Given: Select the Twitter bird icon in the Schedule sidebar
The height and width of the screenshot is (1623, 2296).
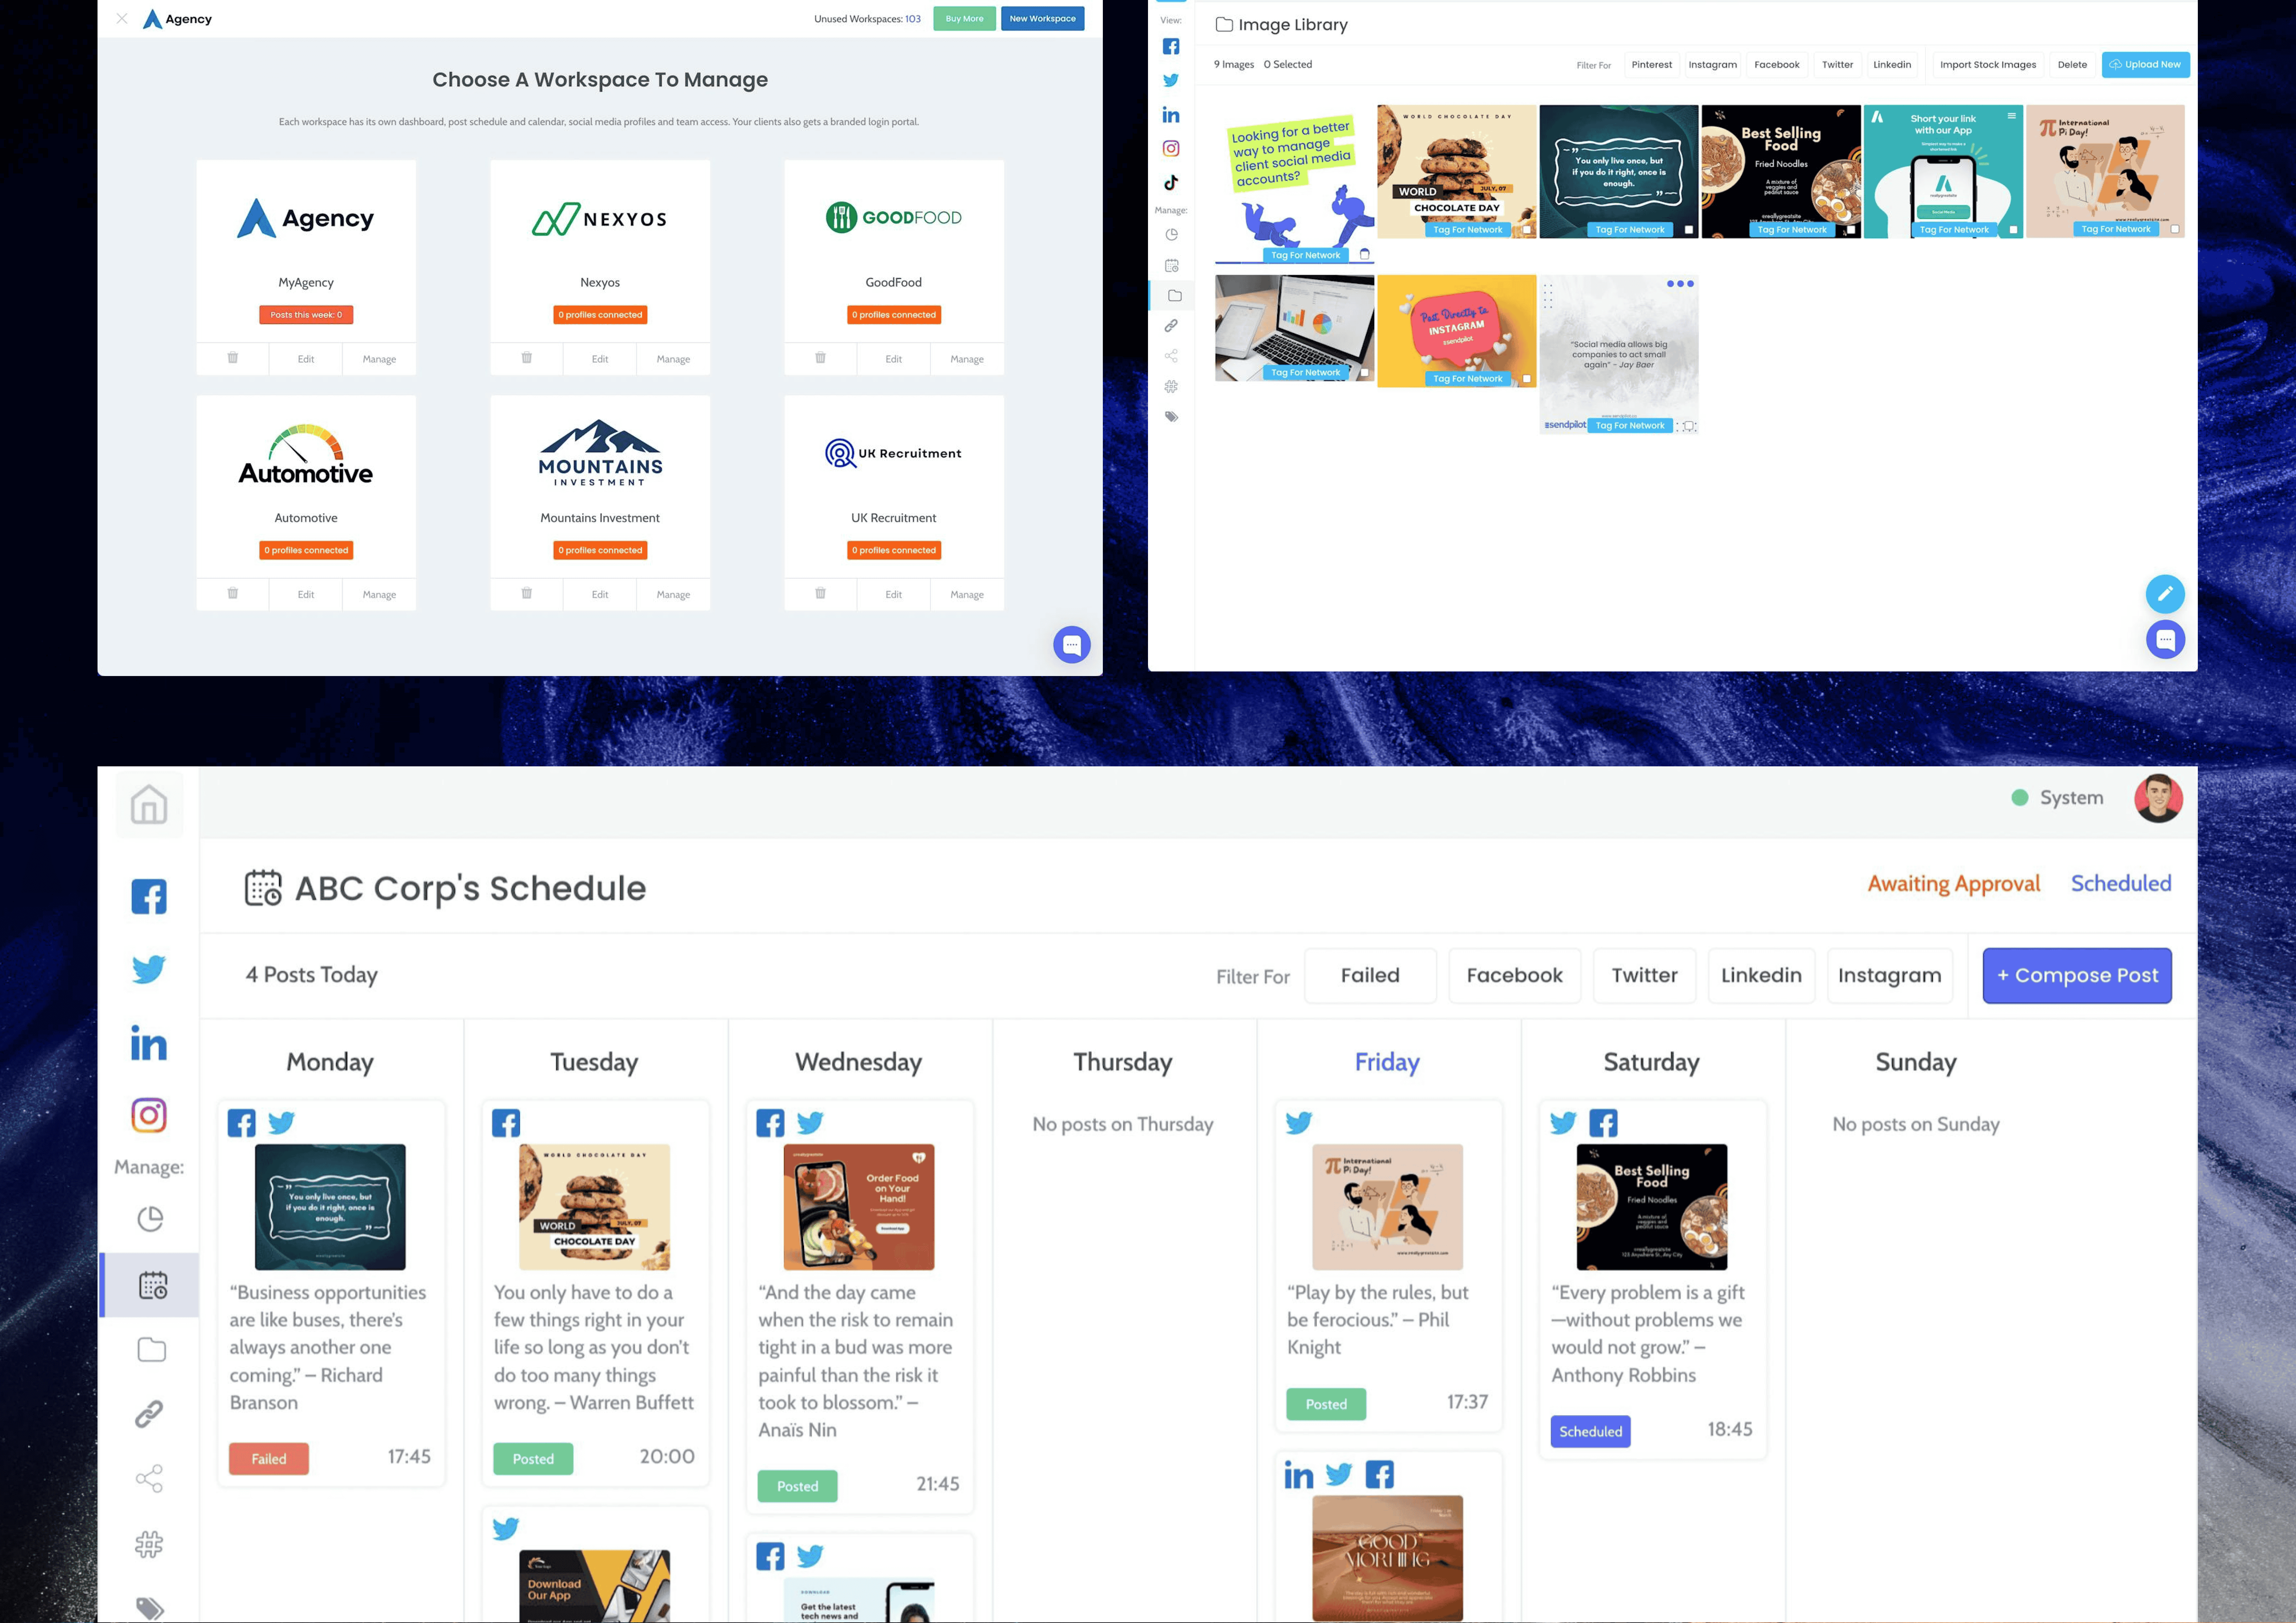Looking at the screenshot, I should [x=149, y=969].
